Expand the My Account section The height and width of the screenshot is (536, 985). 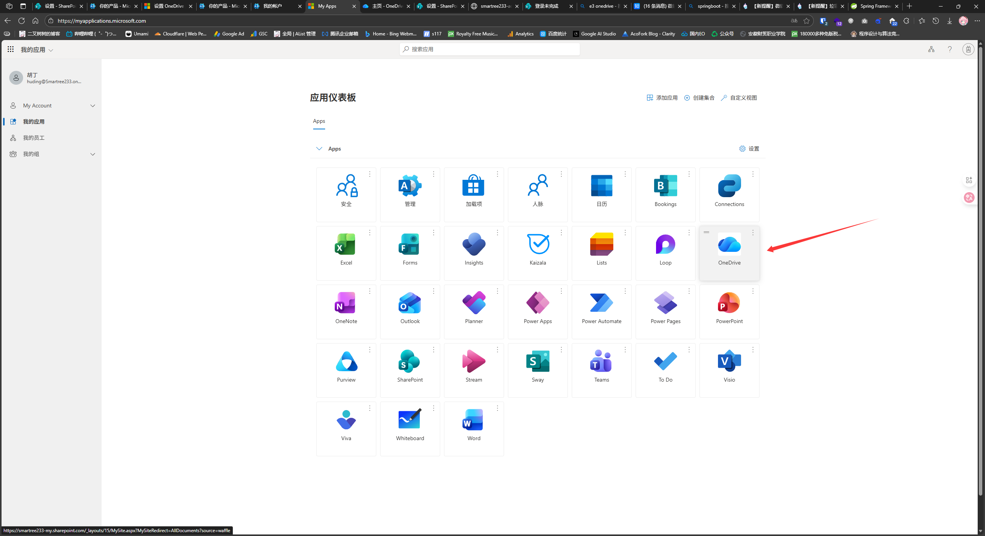click(x=93, y=106)
